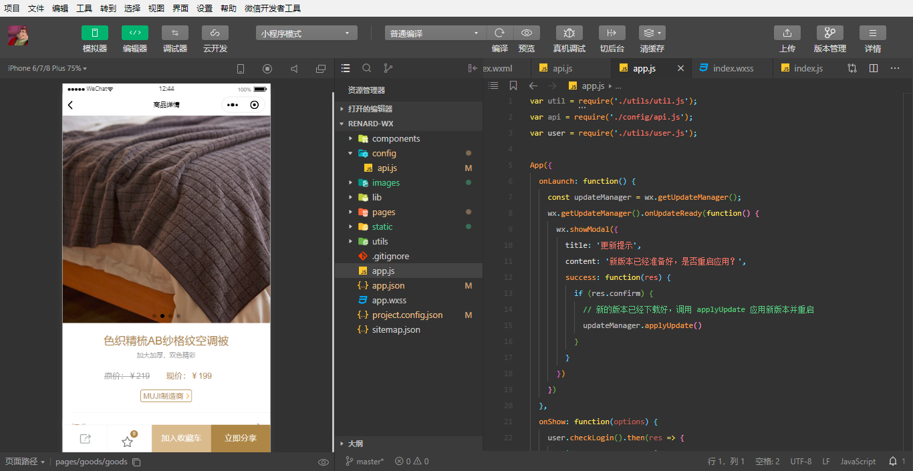Show the file explorer list icon
913x471 pixels.
[346, 68]
